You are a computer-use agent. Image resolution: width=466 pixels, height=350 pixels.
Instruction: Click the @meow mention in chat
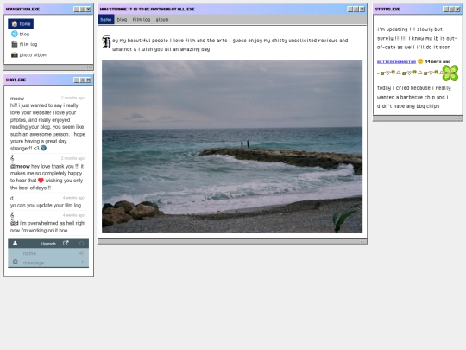(x=20, y=166)
